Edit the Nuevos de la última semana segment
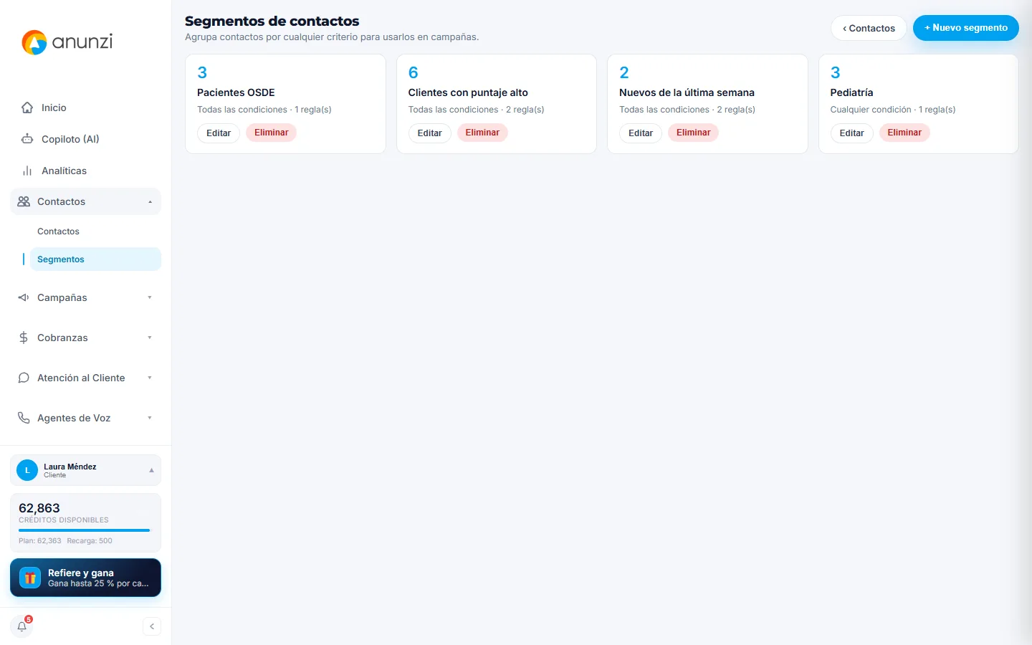1032x645 pixels. (x=641, y=133)
